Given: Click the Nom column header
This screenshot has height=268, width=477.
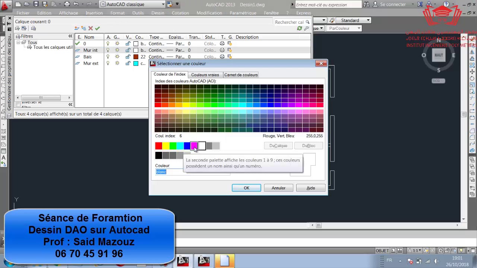Looking at the screenshot, I should tap(89, 37).
